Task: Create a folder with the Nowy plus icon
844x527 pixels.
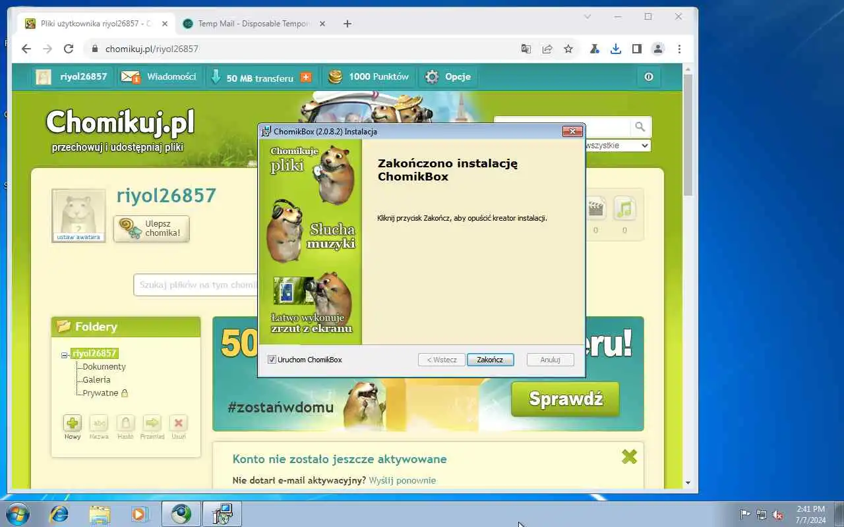Action: coord(73,423)
